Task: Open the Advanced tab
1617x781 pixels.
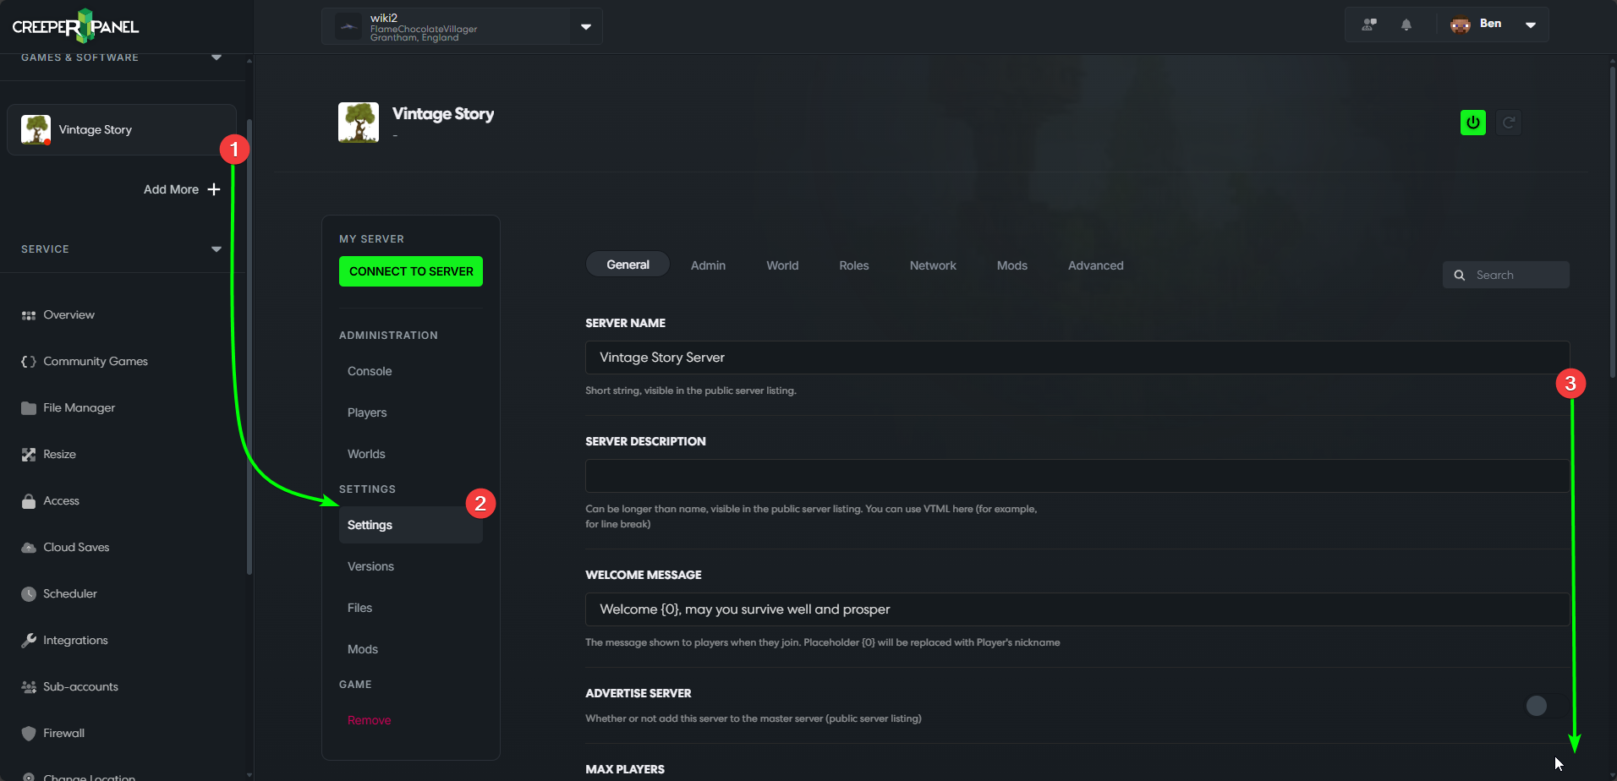Action: click(x=1095, y=265)
